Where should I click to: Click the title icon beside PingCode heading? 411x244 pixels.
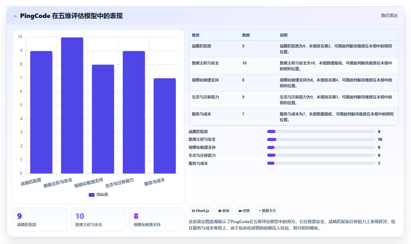15,16
